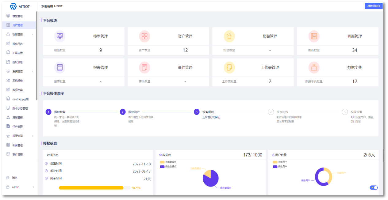This screenshot has height=200, width=388.
Task: Click the 消息 message bubble icon
Action: tap(8, 178)
